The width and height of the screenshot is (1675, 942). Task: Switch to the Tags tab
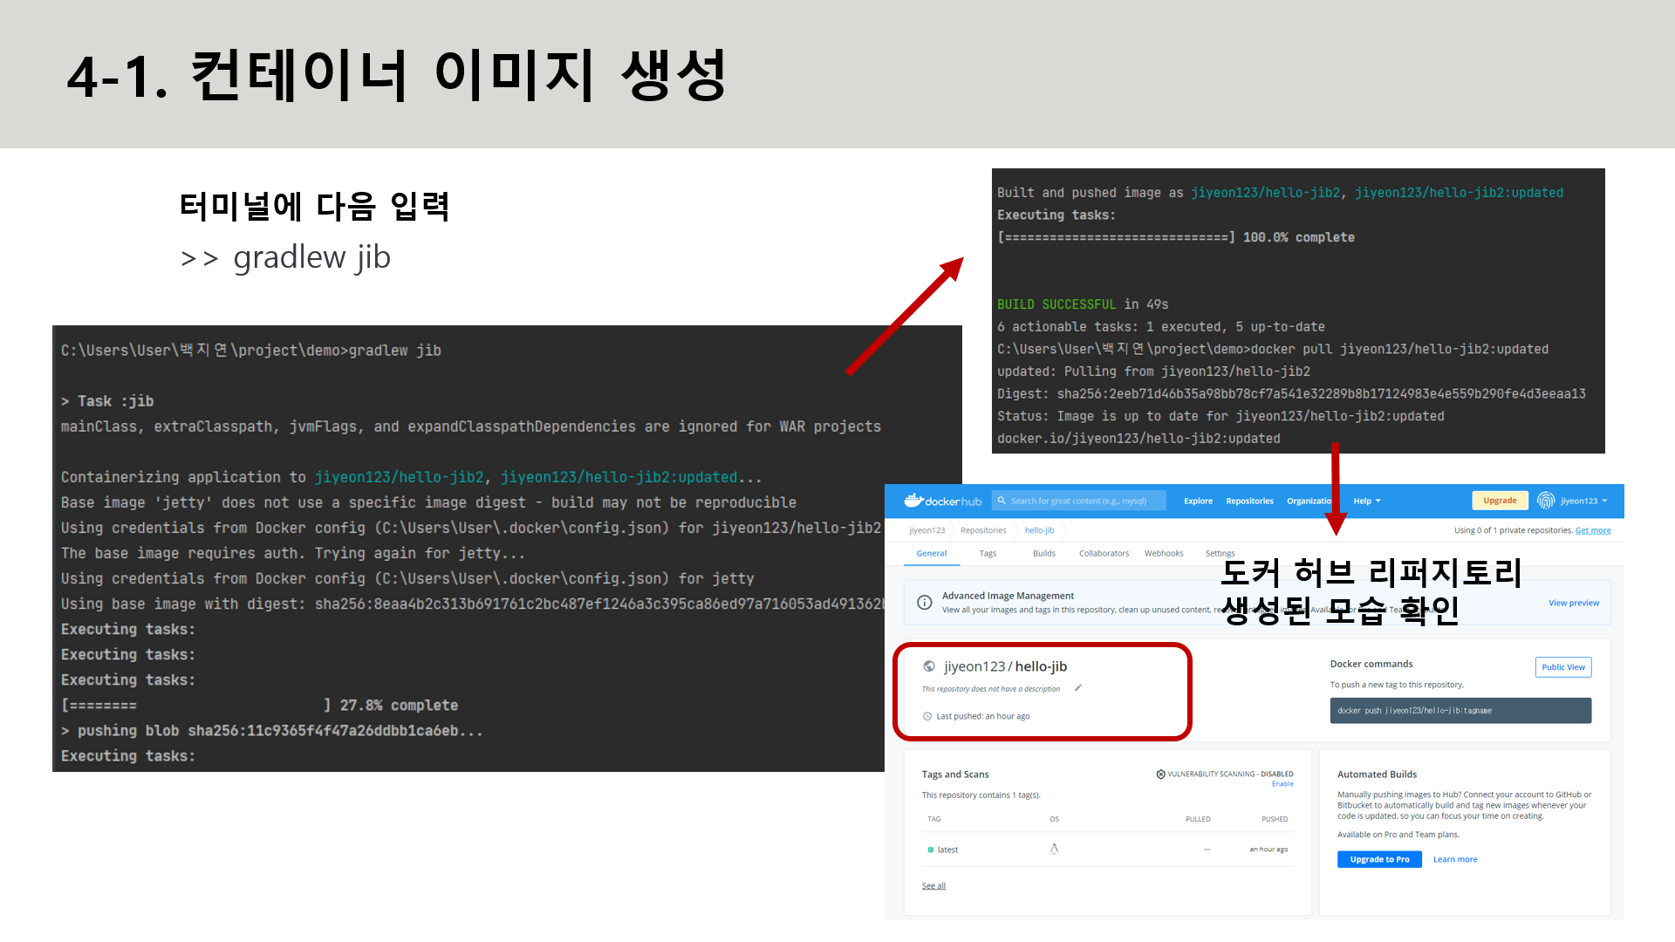[x=988, y=554]
